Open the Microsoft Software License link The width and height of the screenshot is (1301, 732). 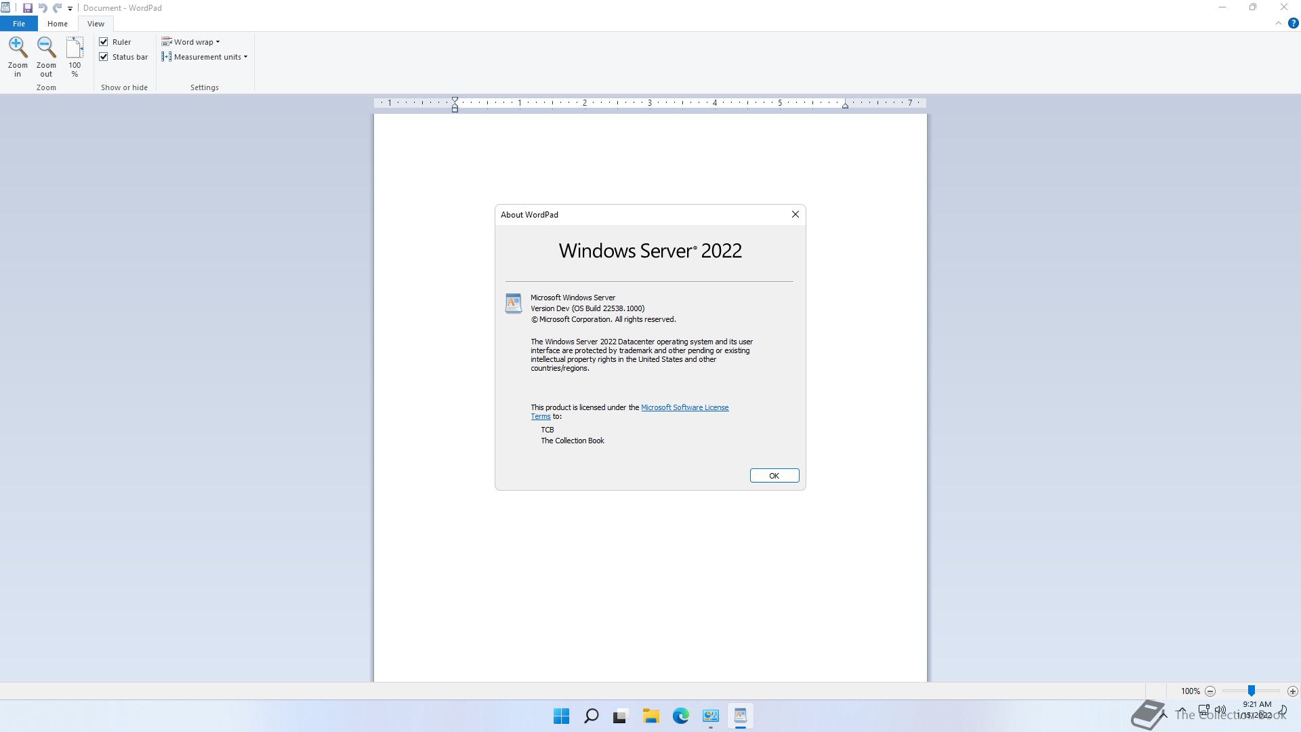coord(684,407)
